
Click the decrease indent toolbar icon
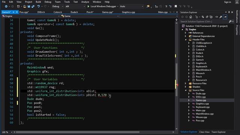point(166,6)
